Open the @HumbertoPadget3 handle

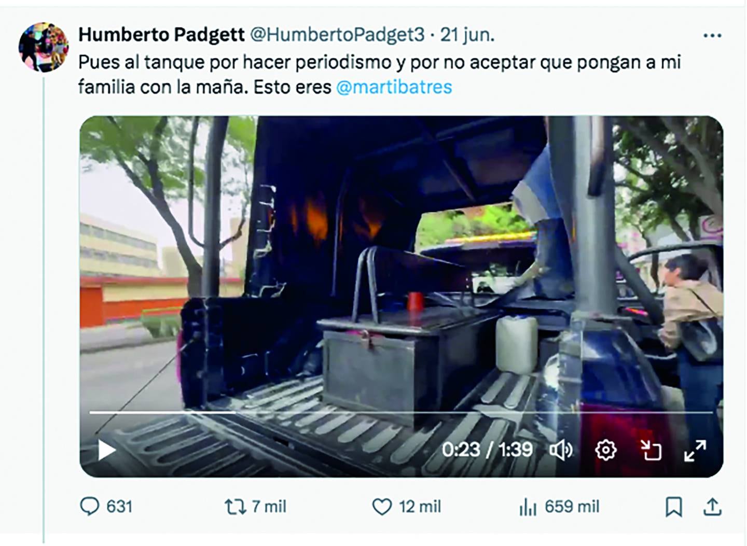pyautogui.click(x=337, y=35)
